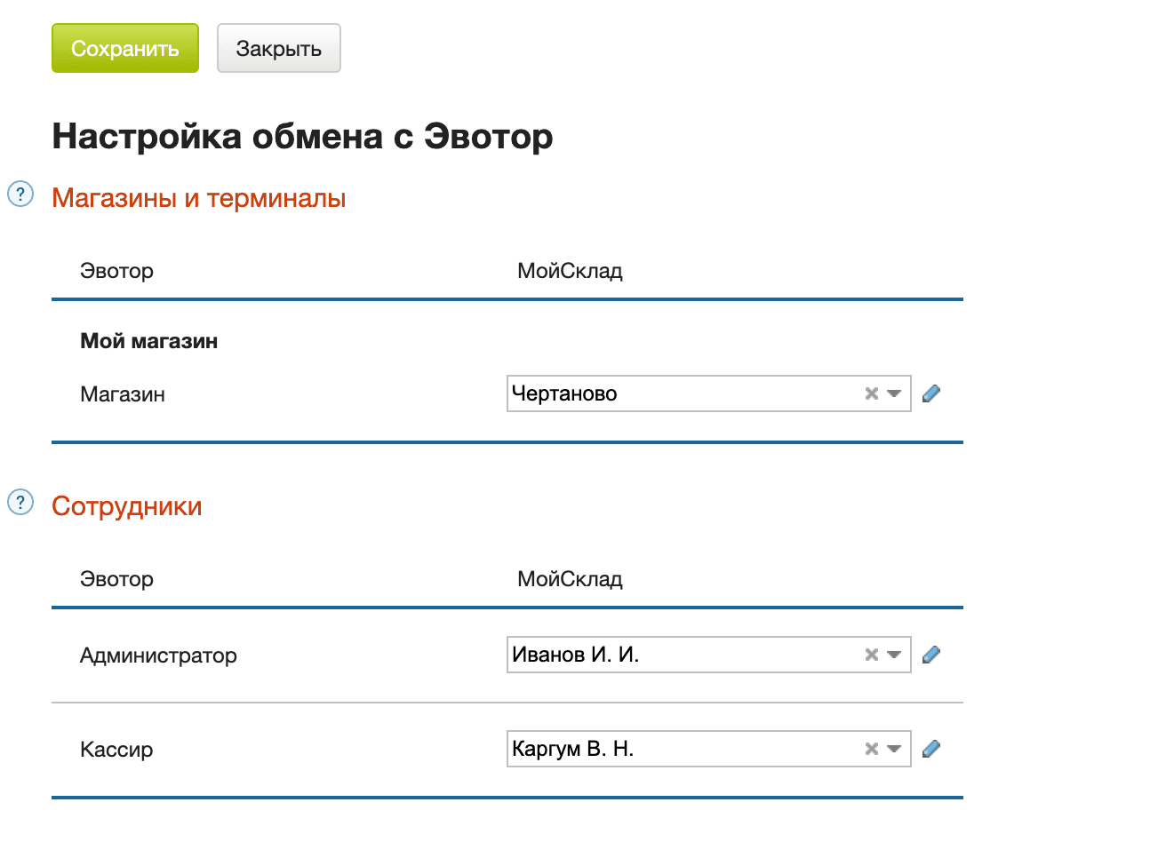Viewport: 1166px width, 858px height.
Task: Clear the Чертаново store selection
Action: 870,393
